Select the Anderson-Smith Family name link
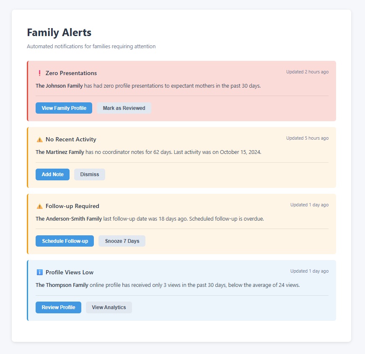The height and width of the screenshot is (354, 365). point(69,219)
